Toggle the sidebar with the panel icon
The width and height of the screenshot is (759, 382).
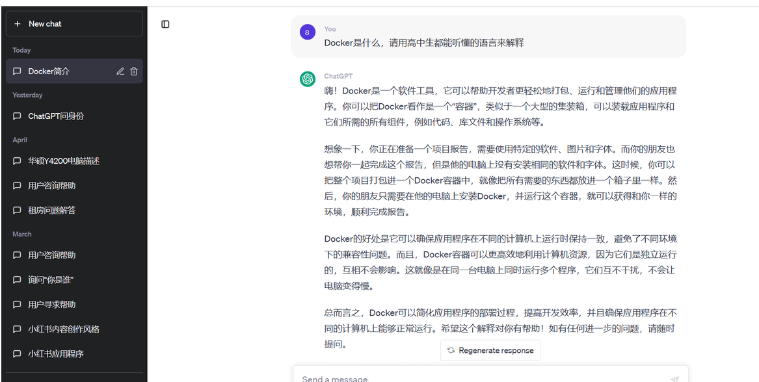click(x=166, y=24)
